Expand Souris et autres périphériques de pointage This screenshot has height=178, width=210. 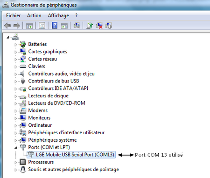(16, 170)
